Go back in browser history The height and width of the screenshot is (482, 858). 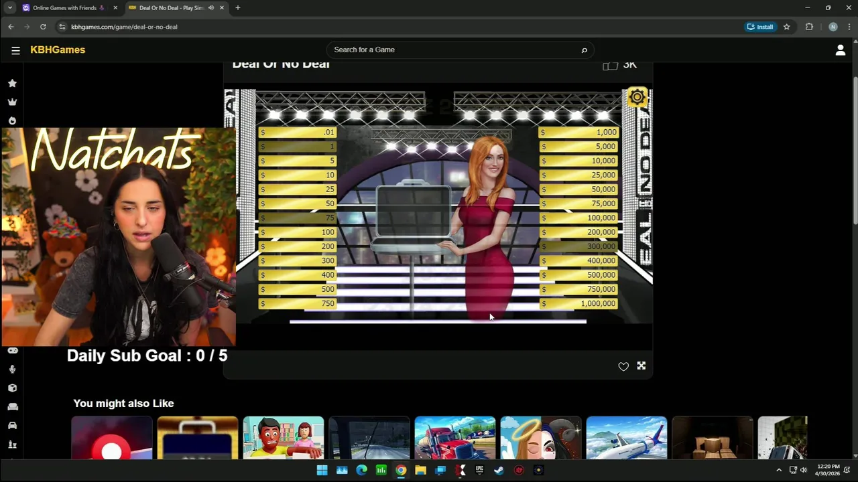pos(11,27)
